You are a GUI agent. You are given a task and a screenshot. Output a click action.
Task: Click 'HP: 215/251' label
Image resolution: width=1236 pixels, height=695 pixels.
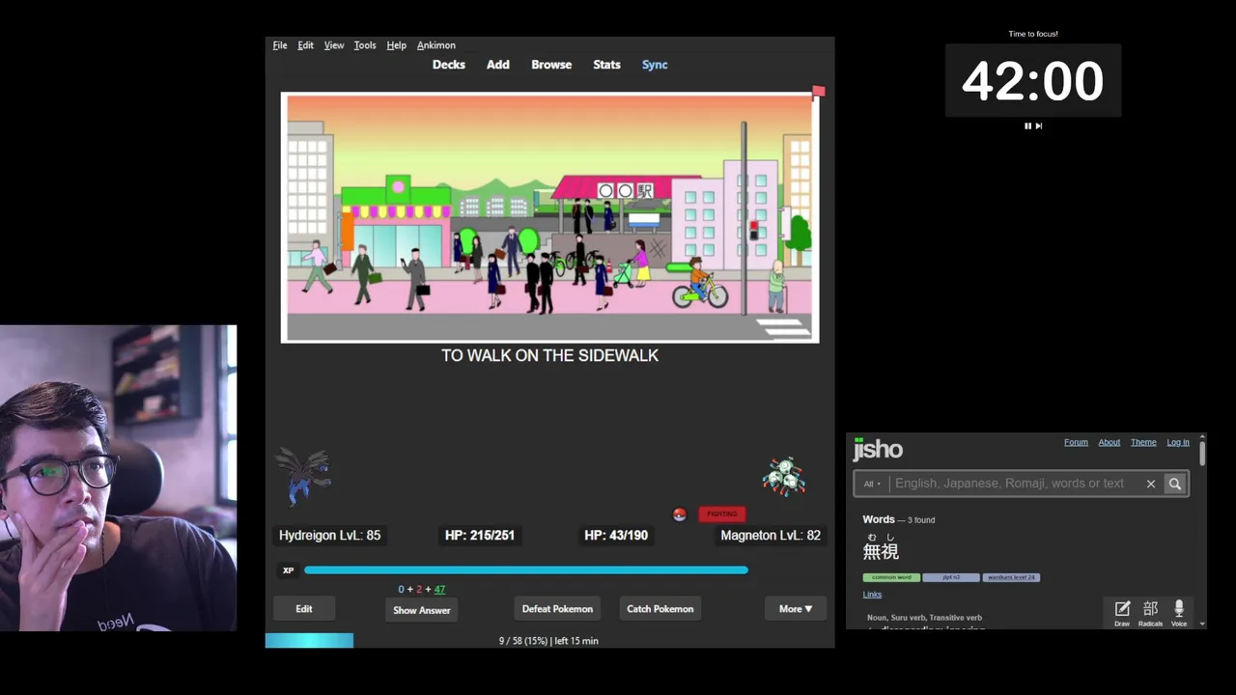click(x=480, y=535)
